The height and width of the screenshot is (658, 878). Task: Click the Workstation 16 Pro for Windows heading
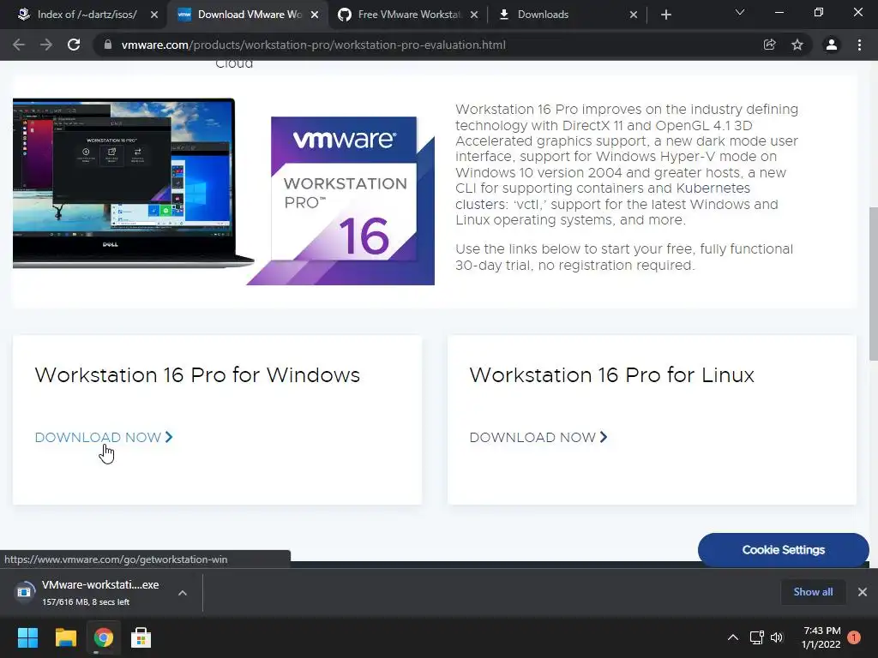tap(197, 375)
